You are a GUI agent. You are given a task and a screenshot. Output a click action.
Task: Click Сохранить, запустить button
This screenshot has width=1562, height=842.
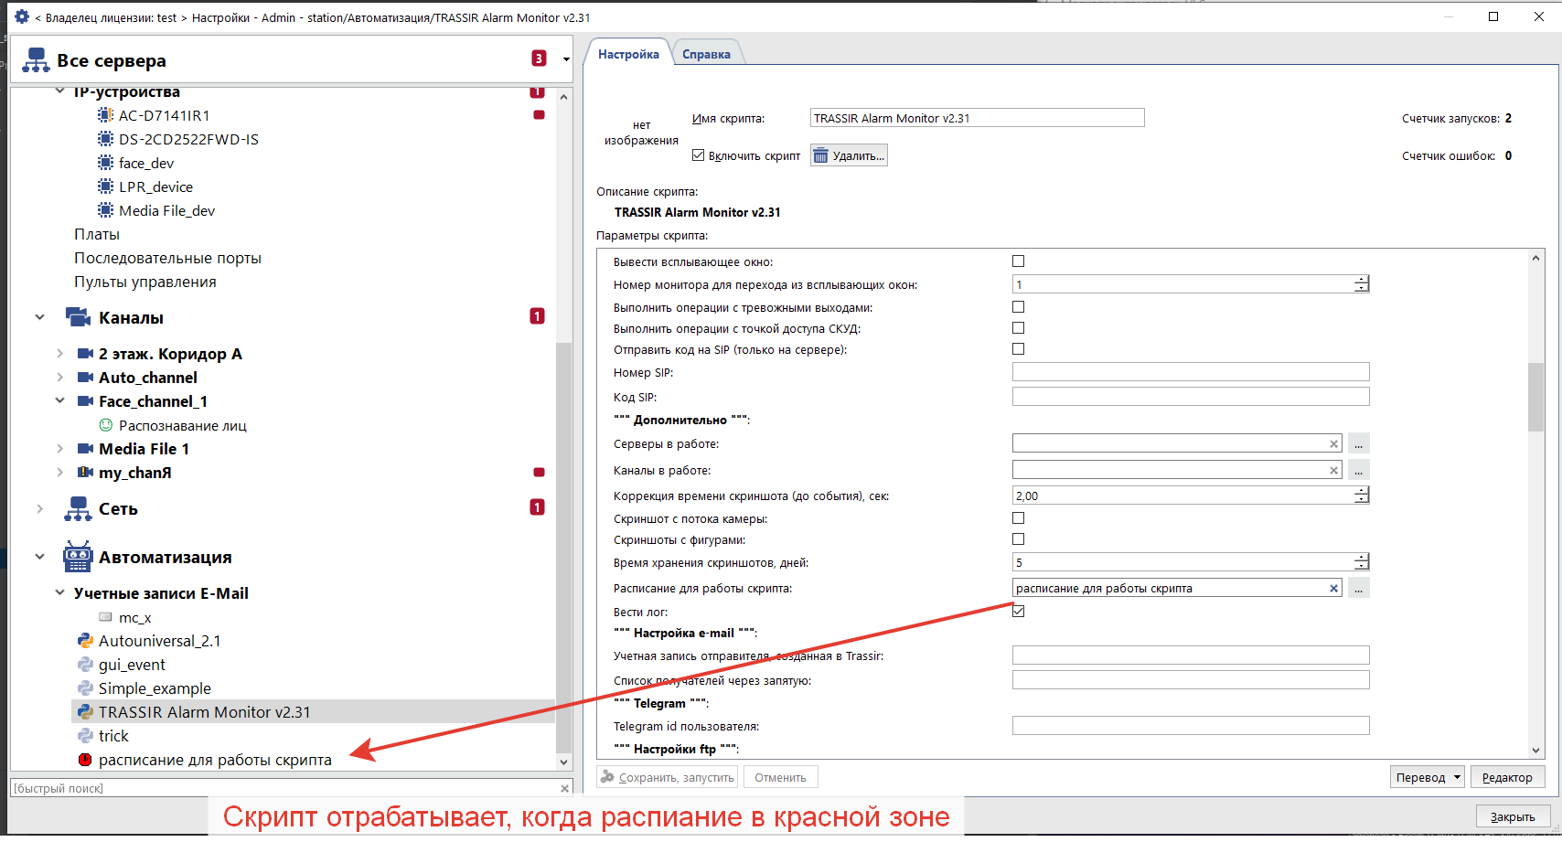[x=668, y=777]
